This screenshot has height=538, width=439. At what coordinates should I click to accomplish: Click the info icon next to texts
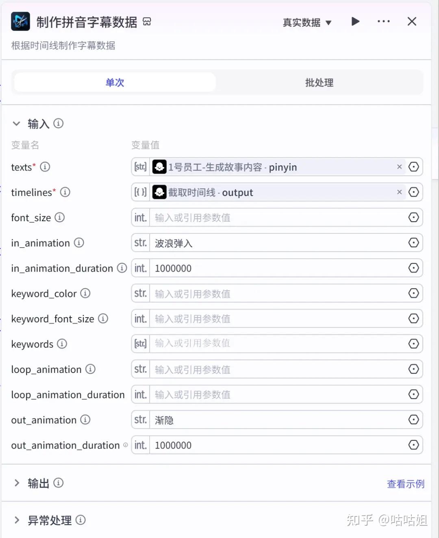tap(45, 167)
